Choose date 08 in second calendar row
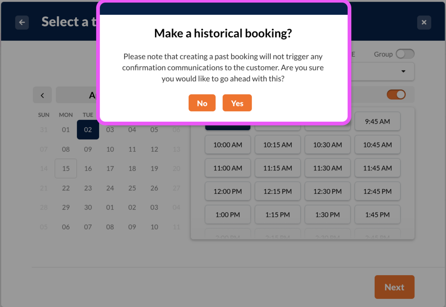This screenshot has height=307, width=446. [x=66, y=149]
